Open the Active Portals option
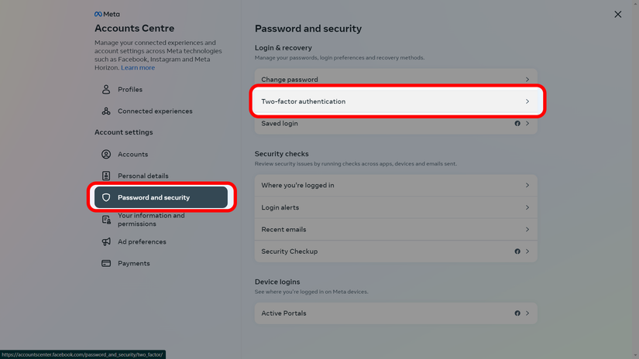 coord(396,313)
